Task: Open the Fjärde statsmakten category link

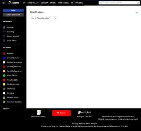Action: (x=15, y=62)
